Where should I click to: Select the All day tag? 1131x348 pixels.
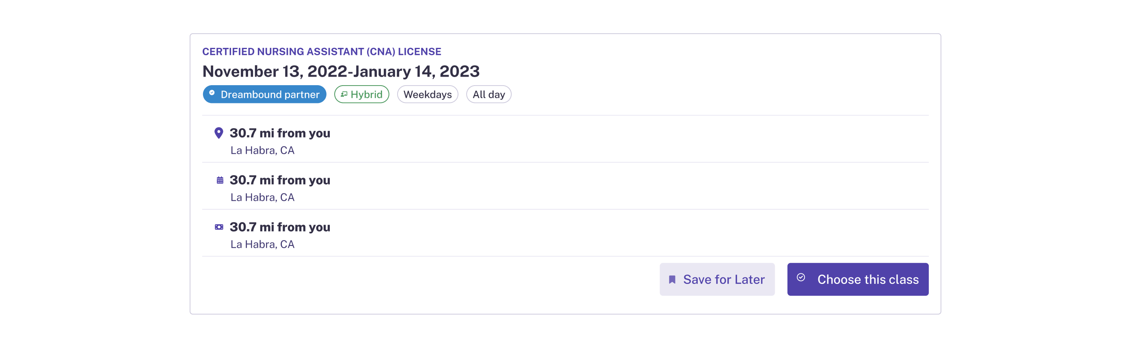tap(489, 94)
